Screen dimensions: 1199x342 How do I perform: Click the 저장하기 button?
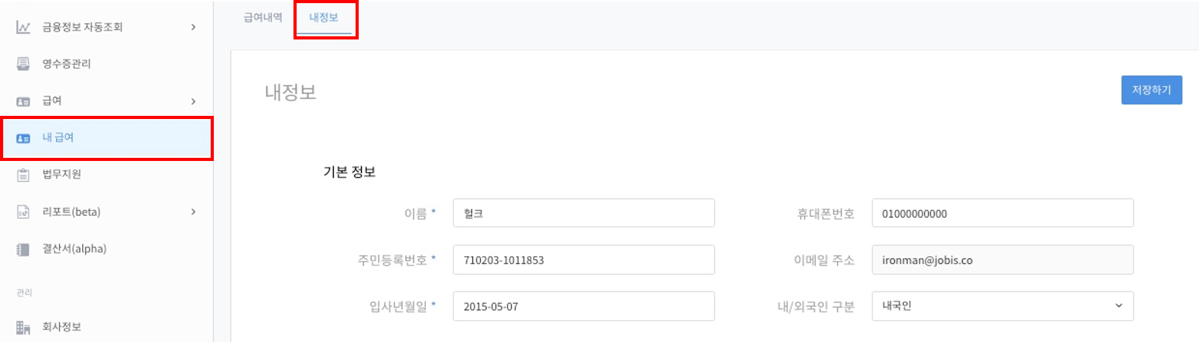click(x=1151, y=90)
